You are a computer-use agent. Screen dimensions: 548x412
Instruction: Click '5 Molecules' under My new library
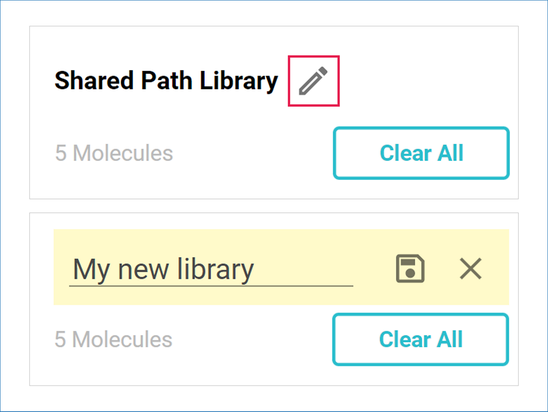pos(113,339)
